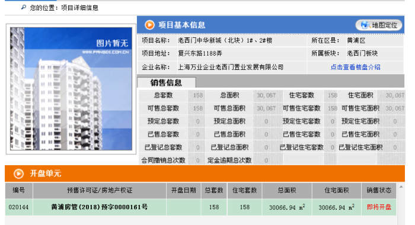This screenshot has height=225, width=415.
Task: Click residential area cell 30066.94 under 住宅面积
Action: click(336, 207)
